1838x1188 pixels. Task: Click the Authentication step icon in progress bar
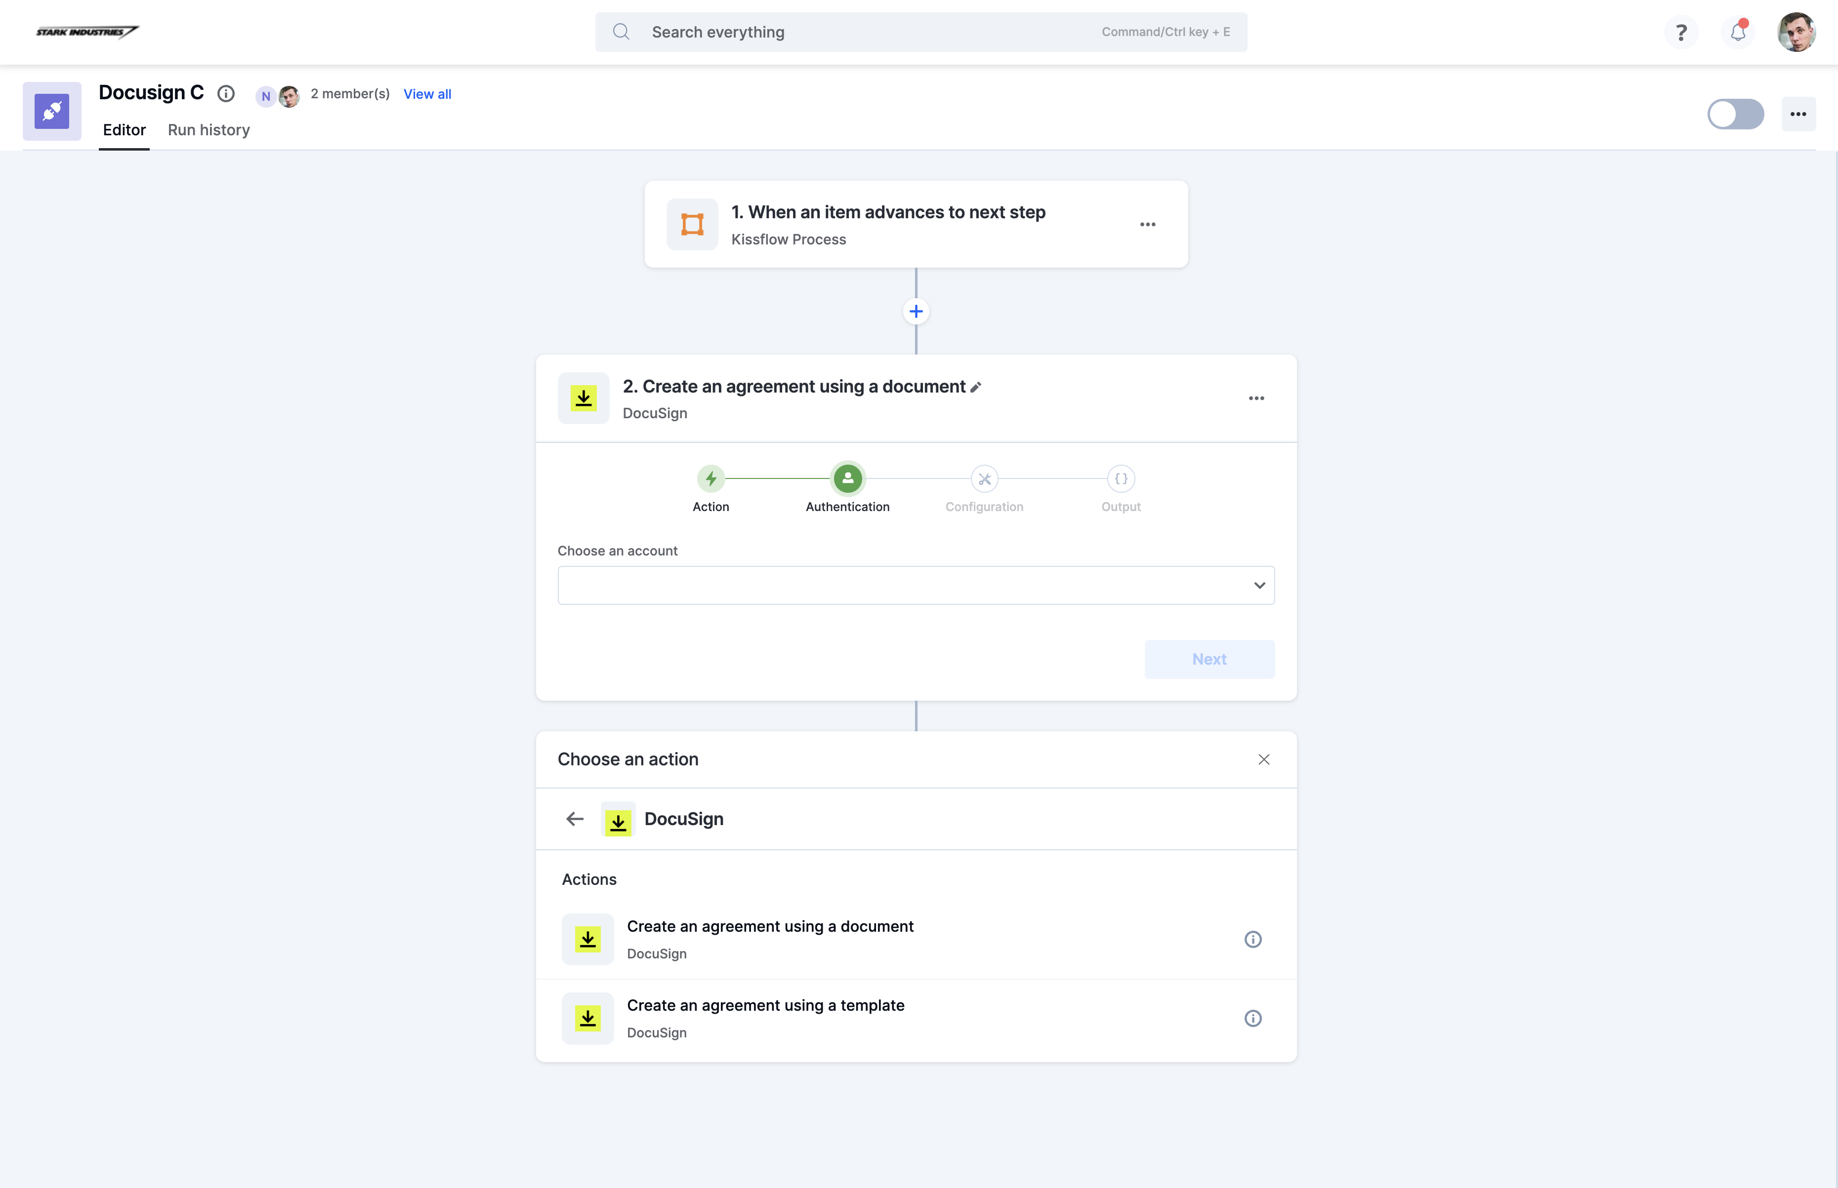847,478
